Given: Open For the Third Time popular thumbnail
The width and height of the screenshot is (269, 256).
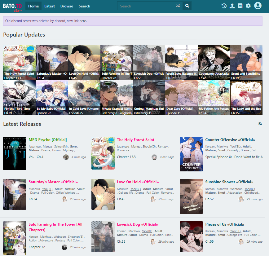Looking at the screenshot, I should pos(19,98).
